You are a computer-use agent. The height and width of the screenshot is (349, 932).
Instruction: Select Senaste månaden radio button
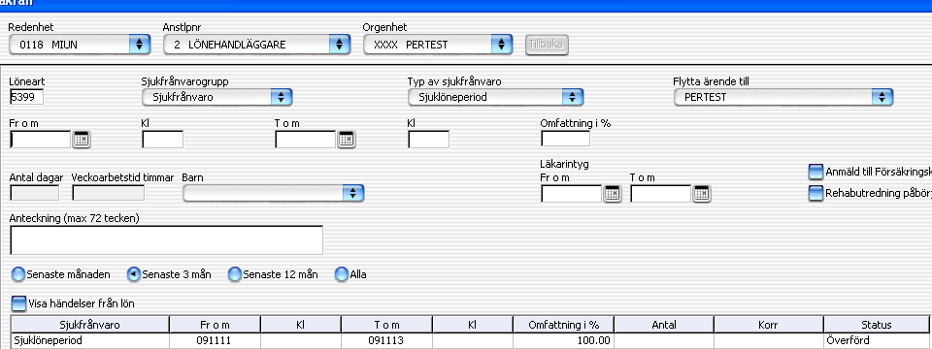pos(19,274)
